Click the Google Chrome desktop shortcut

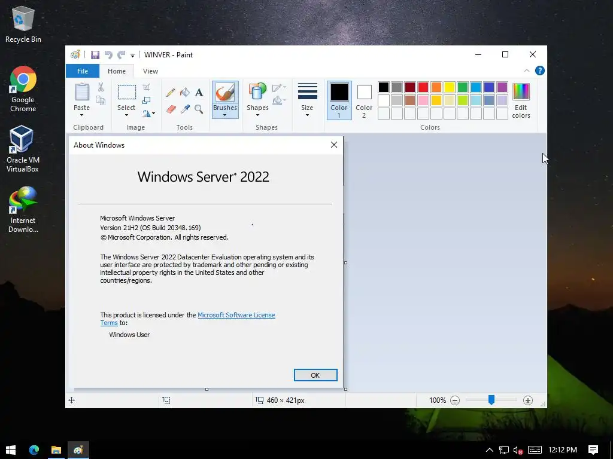[23, 90]
